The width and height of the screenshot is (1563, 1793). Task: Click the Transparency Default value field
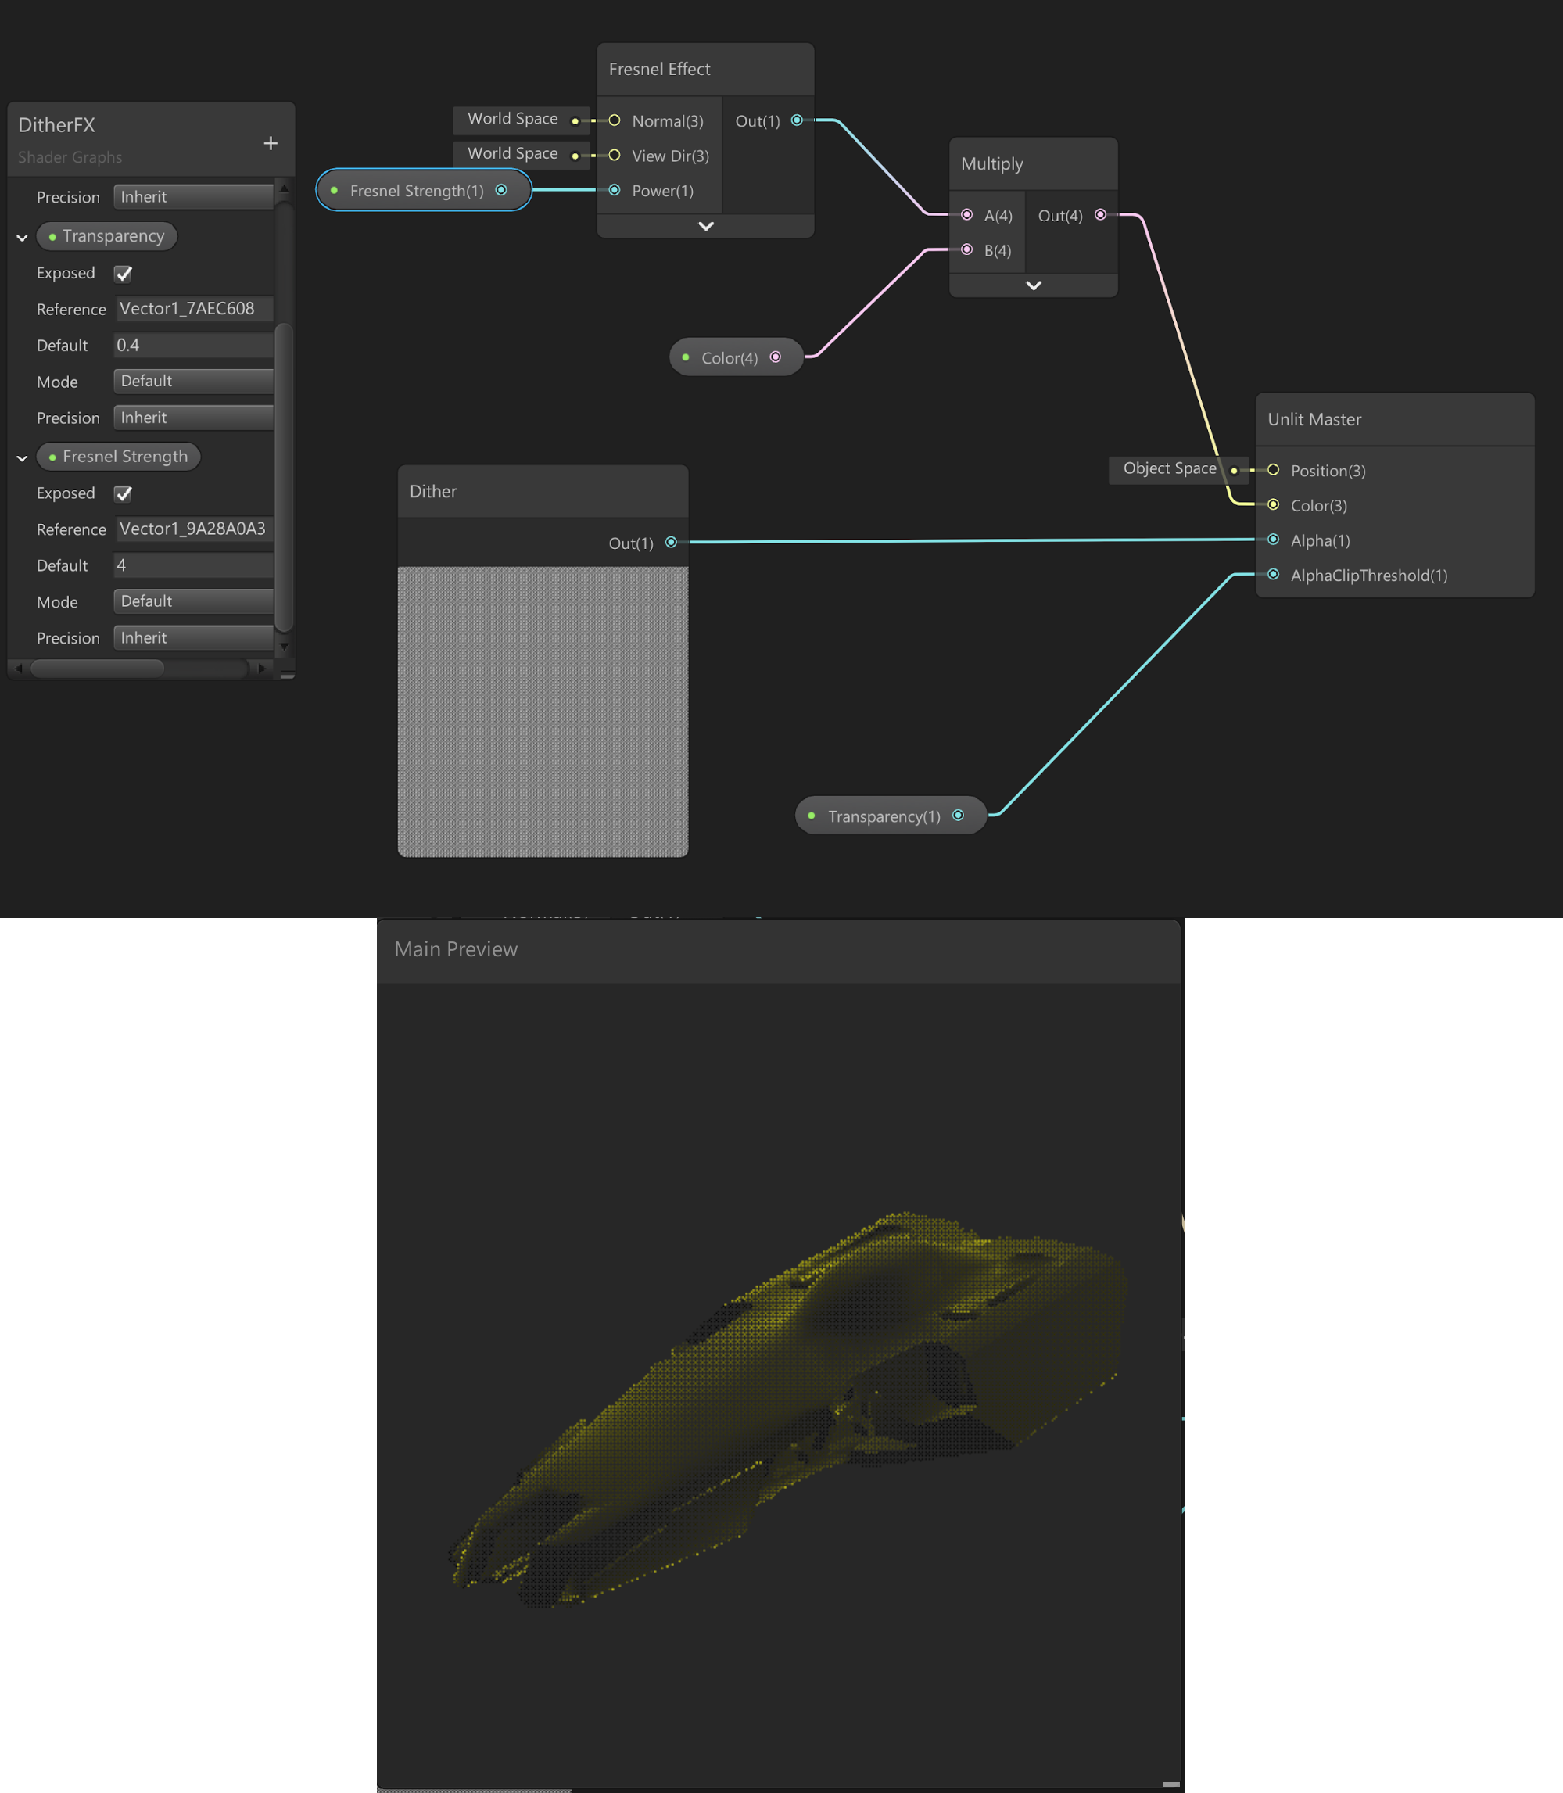pos(193,346)
